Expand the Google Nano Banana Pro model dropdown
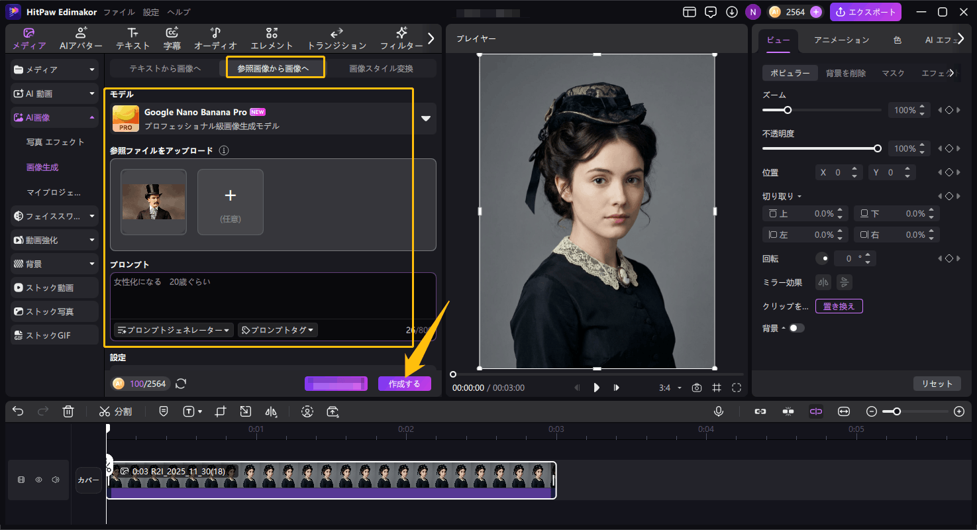The height and width of the screenshot is (530, 977). (x=425, y=118)
